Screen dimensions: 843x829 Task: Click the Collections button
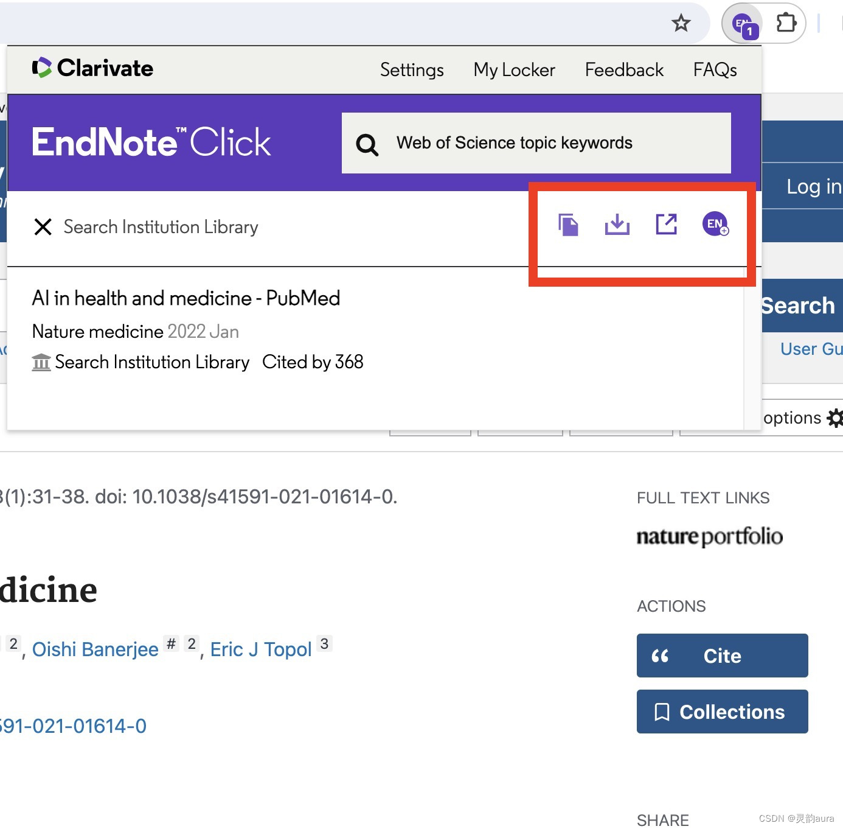coord(723,712)
